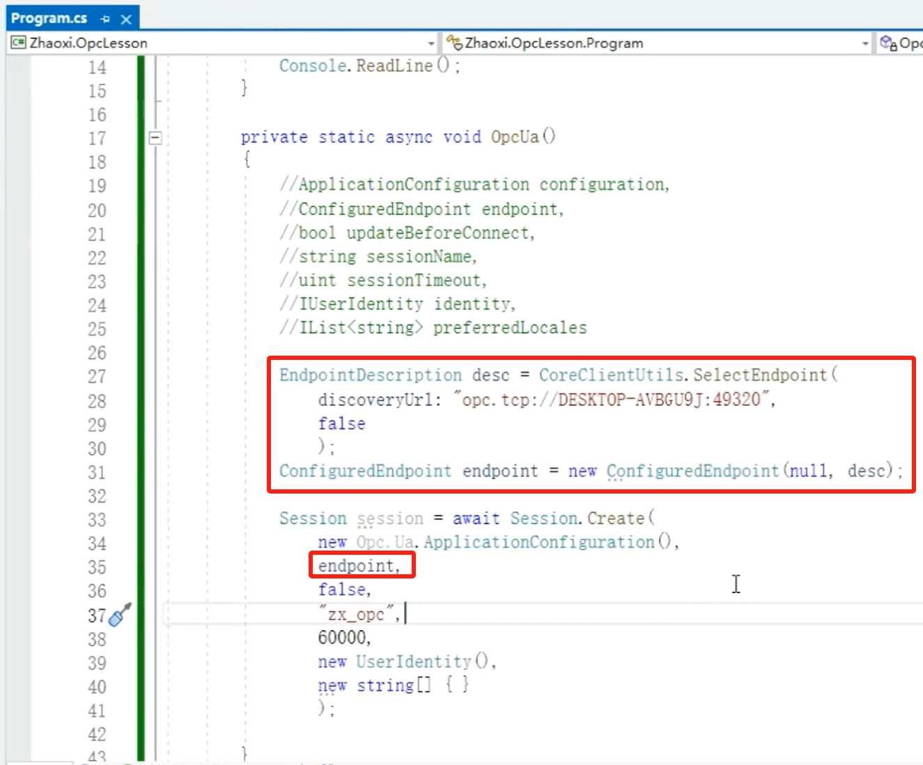923x765 pixels.
Task: Open the Zhaoxi.OpcLesson.Program type dropdown arrow
Action: (x=865, y=43)
